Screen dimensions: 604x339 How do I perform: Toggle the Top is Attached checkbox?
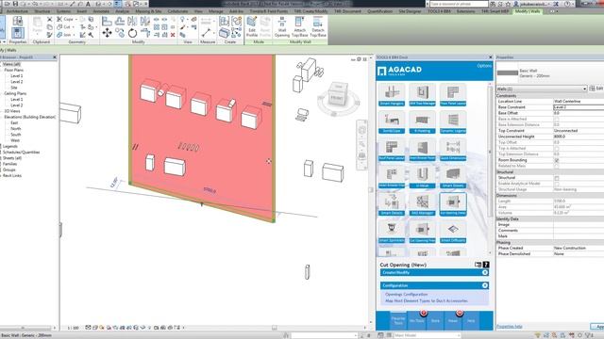pos(557,149)
